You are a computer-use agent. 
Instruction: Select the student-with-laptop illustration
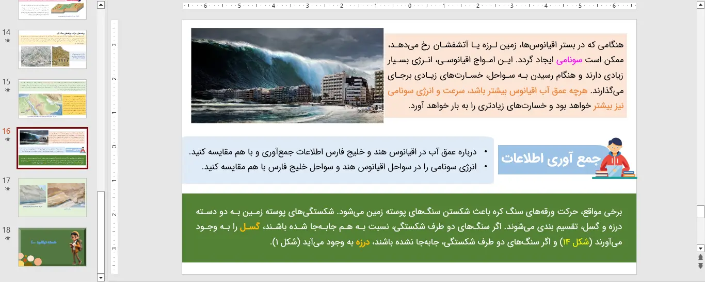[x=614, y=158]
